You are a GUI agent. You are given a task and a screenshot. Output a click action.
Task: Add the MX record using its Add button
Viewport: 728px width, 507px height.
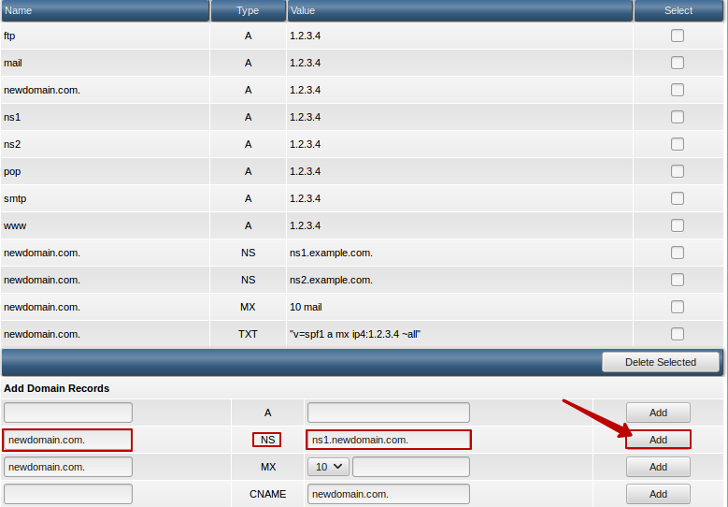click(x=658, y=467)
